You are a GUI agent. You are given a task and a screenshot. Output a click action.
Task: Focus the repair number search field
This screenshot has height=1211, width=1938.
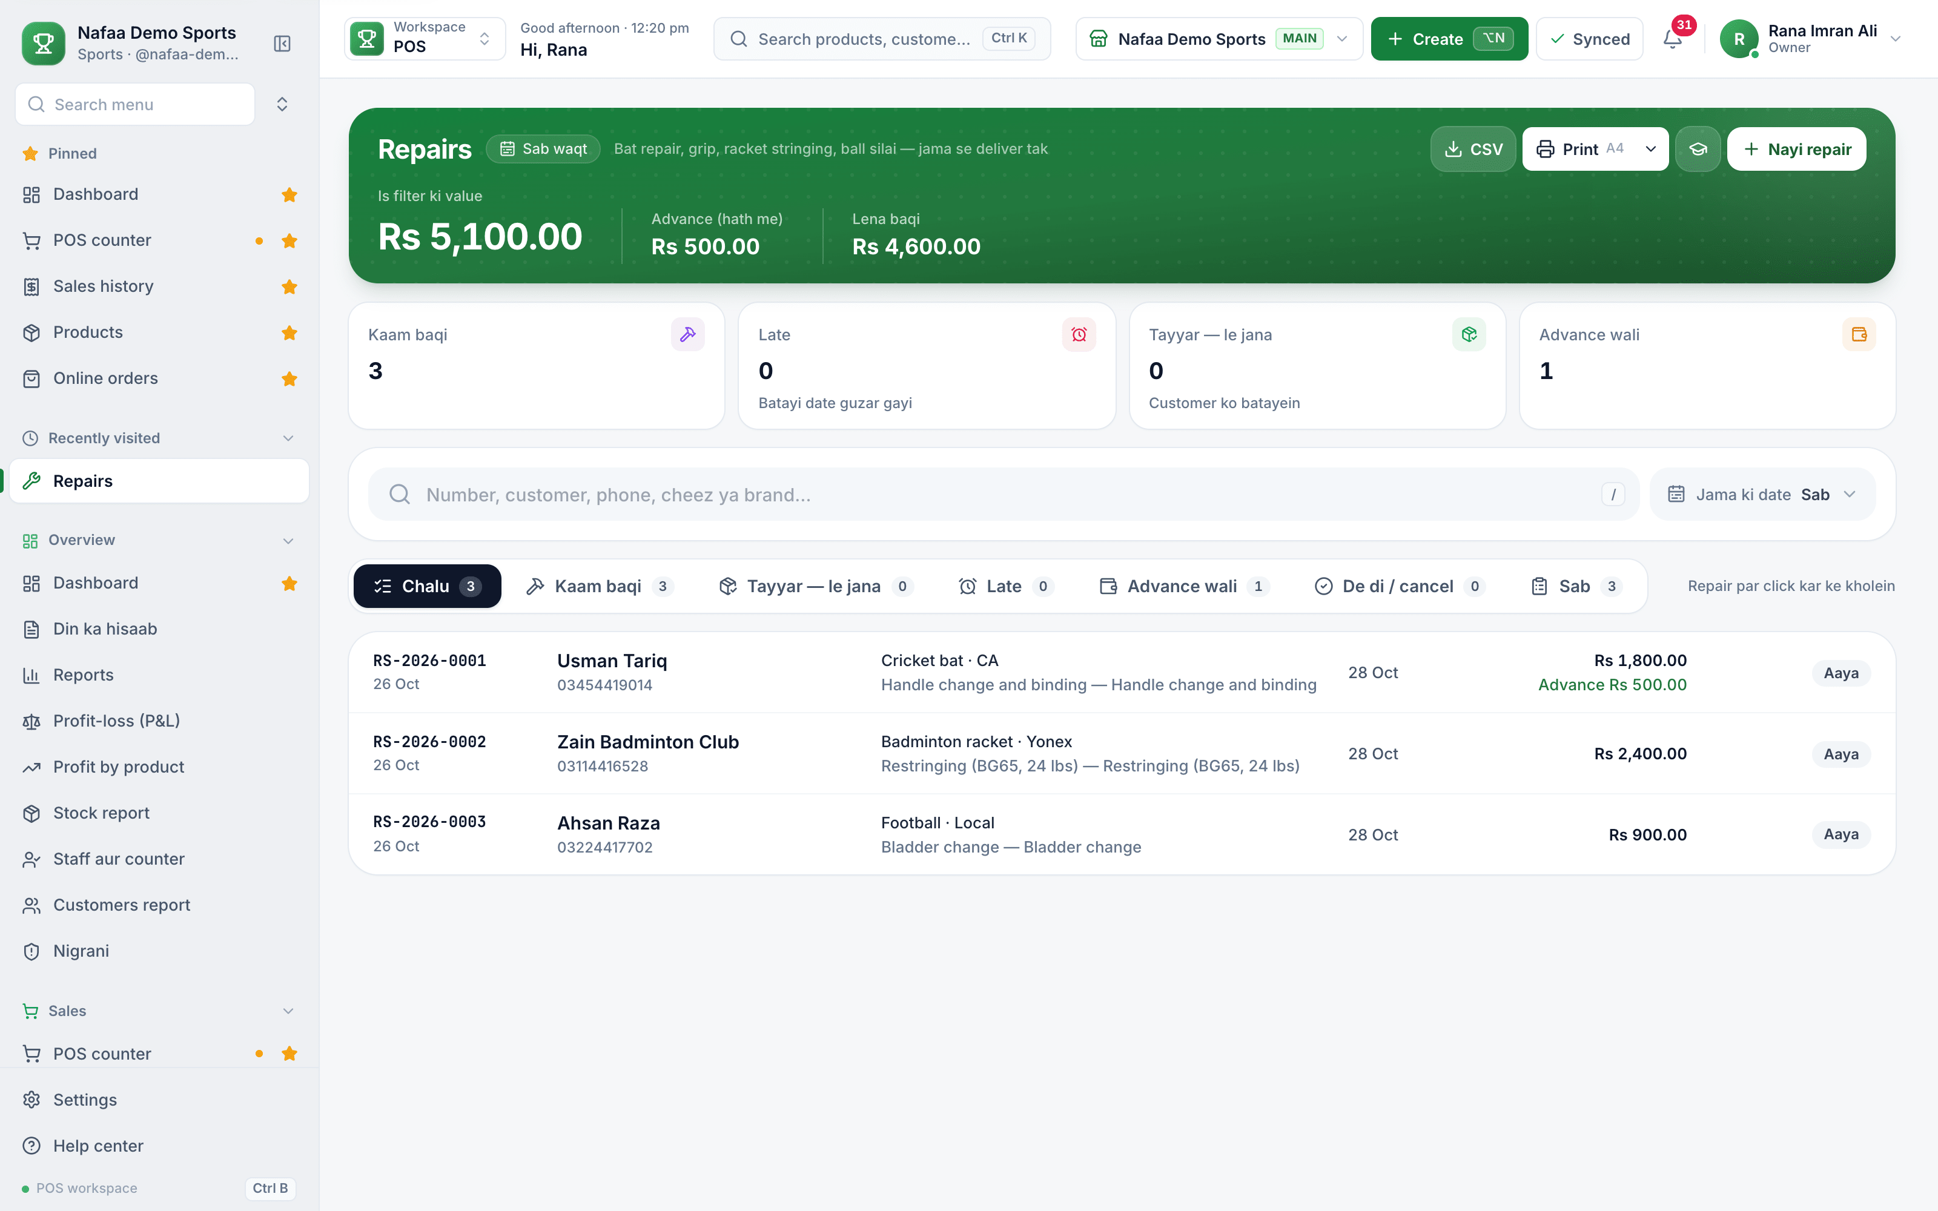tap(1003, 494)
